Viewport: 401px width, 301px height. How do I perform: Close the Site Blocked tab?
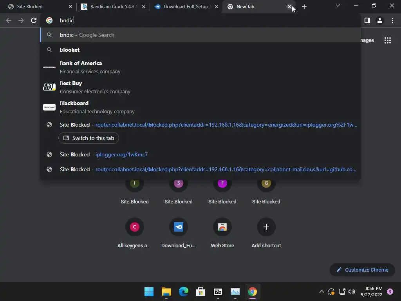[x=70, y=7]
